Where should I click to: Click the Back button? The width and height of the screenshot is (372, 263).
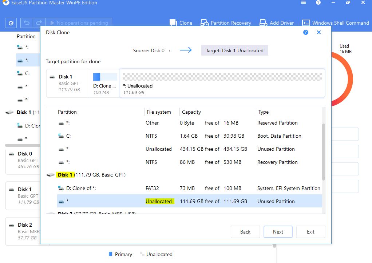[245, 232]
